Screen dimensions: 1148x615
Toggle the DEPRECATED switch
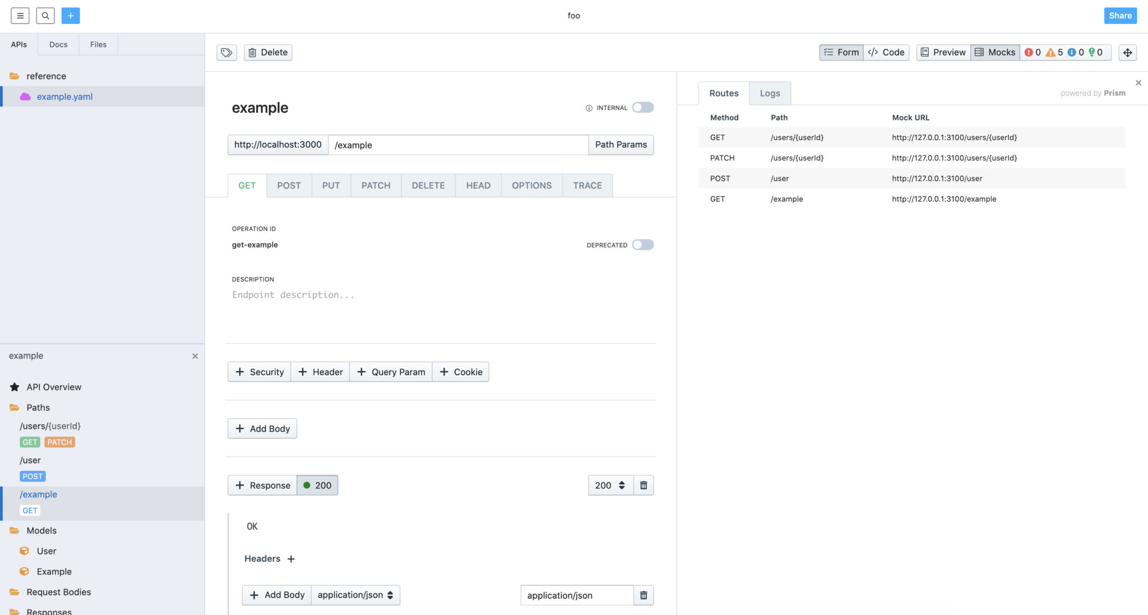pos(643,245)
